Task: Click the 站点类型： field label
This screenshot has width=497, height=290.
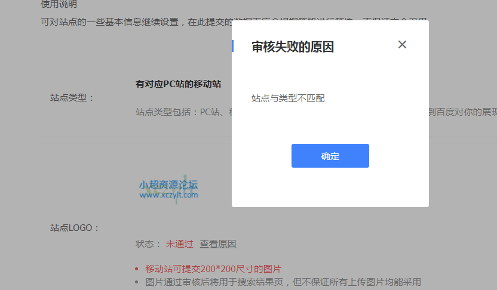Action: (72, 98)
